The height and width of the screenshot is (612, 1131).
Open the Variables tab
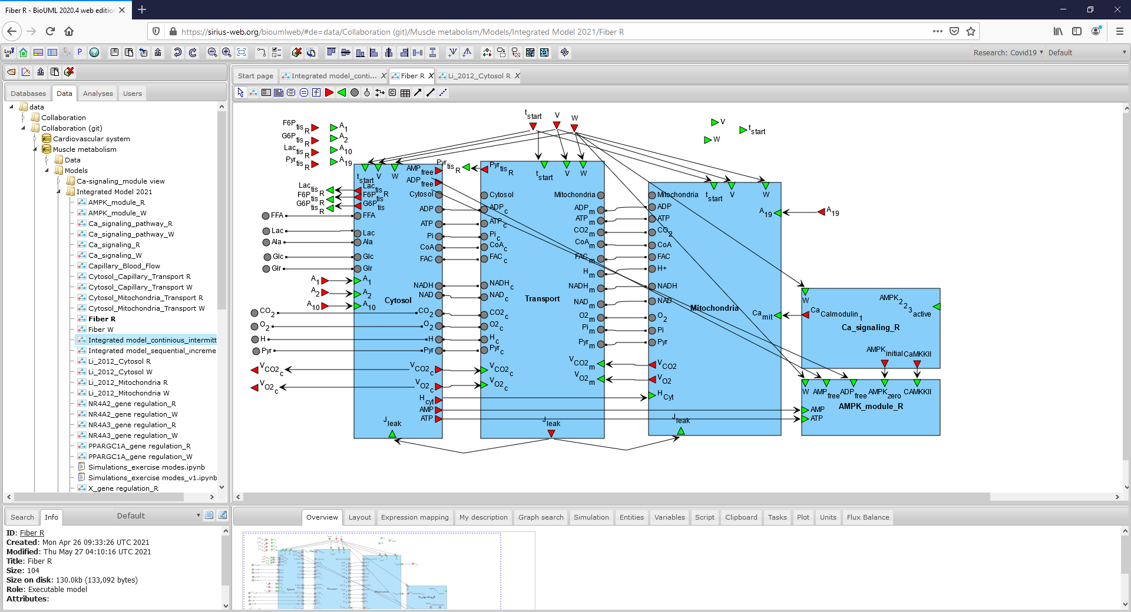670,517
